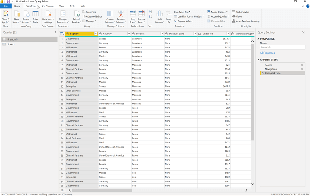Screen dimensions: 310x196
Task: Click the Enter Data icon
Action: [35, 14]
